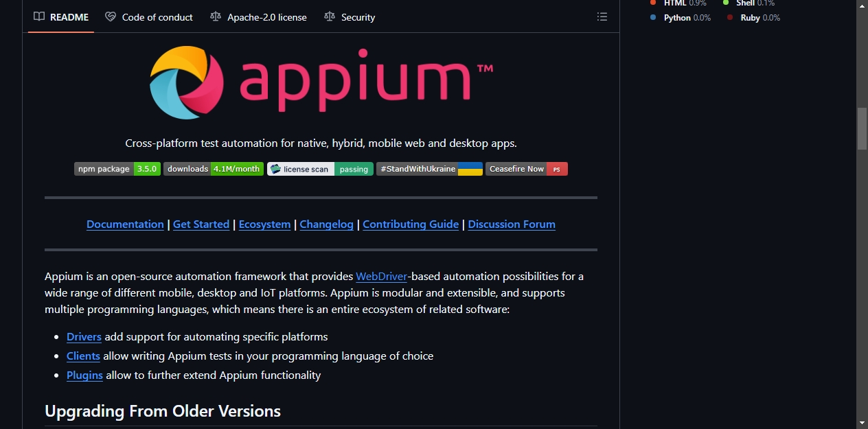Open the Ecosystem link
Viewport: 868px width, 429px height.
[x=264, y=224]
